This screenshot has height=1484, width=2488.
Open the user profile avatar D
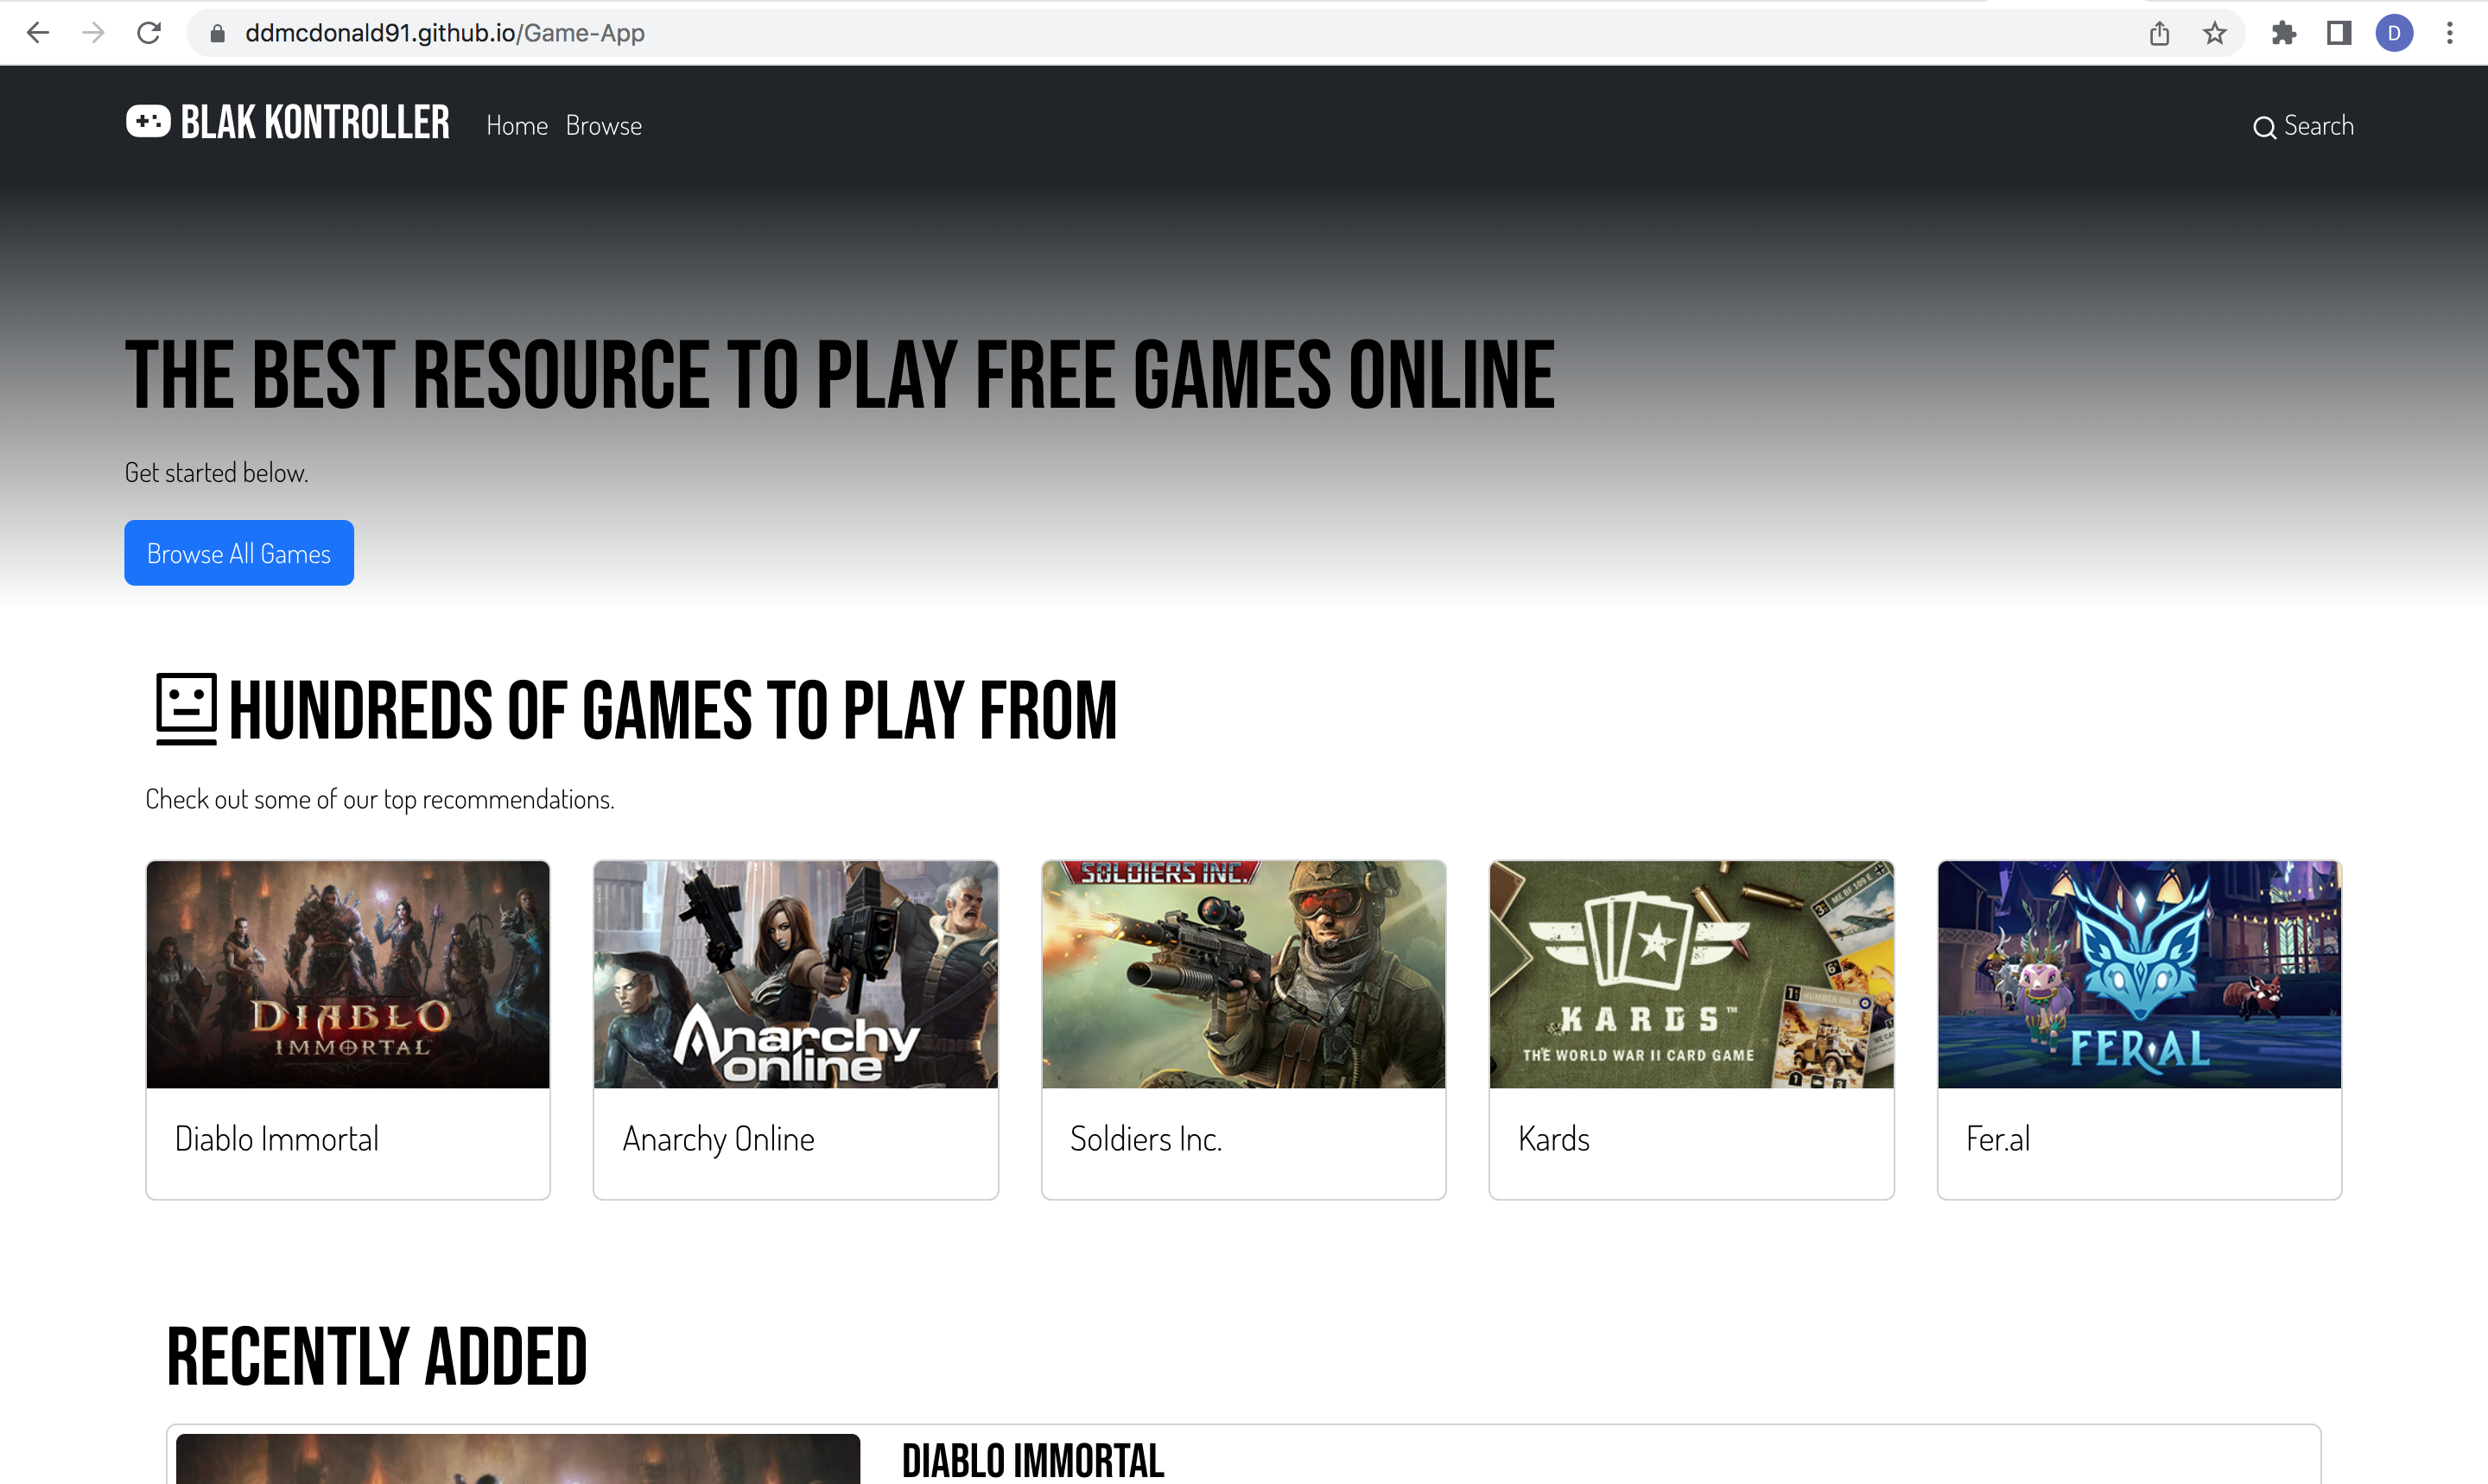[x=2394, y=33]
